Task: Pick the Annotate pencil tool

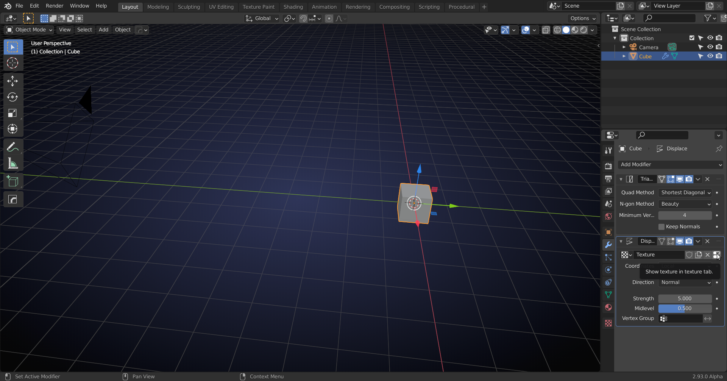Action: (12, 147)
